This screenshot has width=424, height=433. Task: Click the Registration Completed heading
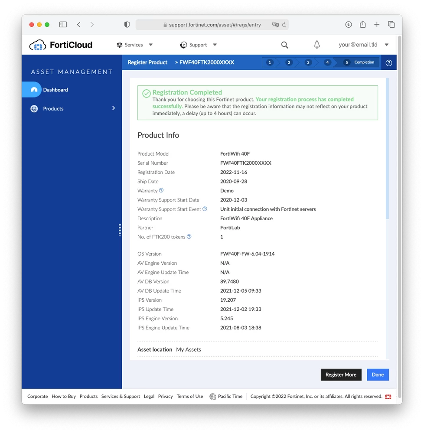[x=187, y=92]
